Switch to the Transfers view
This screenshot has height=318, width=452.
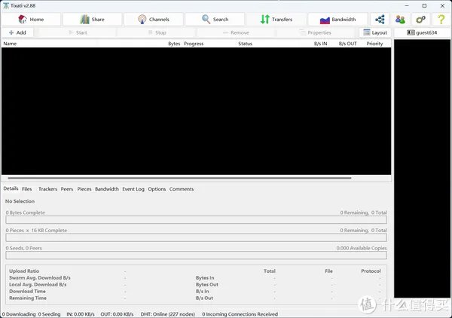coord(276,20)
